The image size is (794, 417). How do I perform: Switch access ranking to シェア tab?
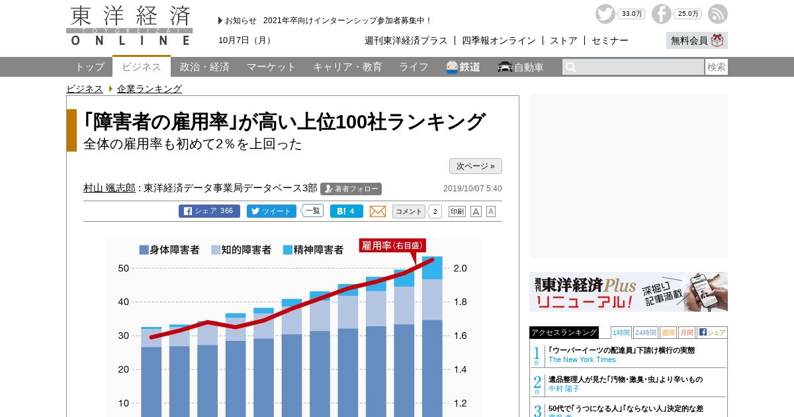click(712, 332)
